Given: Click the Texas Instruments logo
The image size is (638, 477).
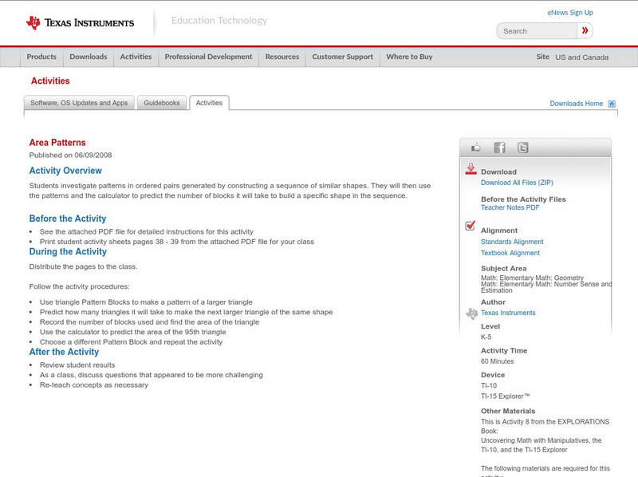Looking at the screenshot, I should click(x=80, y=23).
